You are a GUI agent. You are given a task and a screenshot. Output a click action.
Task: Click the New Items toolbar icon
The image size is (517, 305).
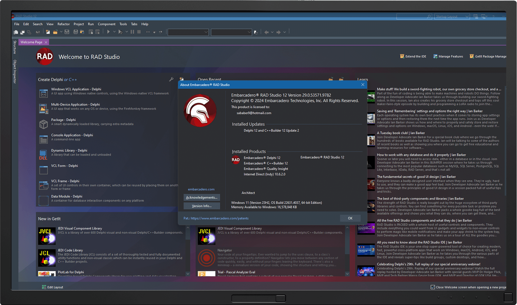48,32
